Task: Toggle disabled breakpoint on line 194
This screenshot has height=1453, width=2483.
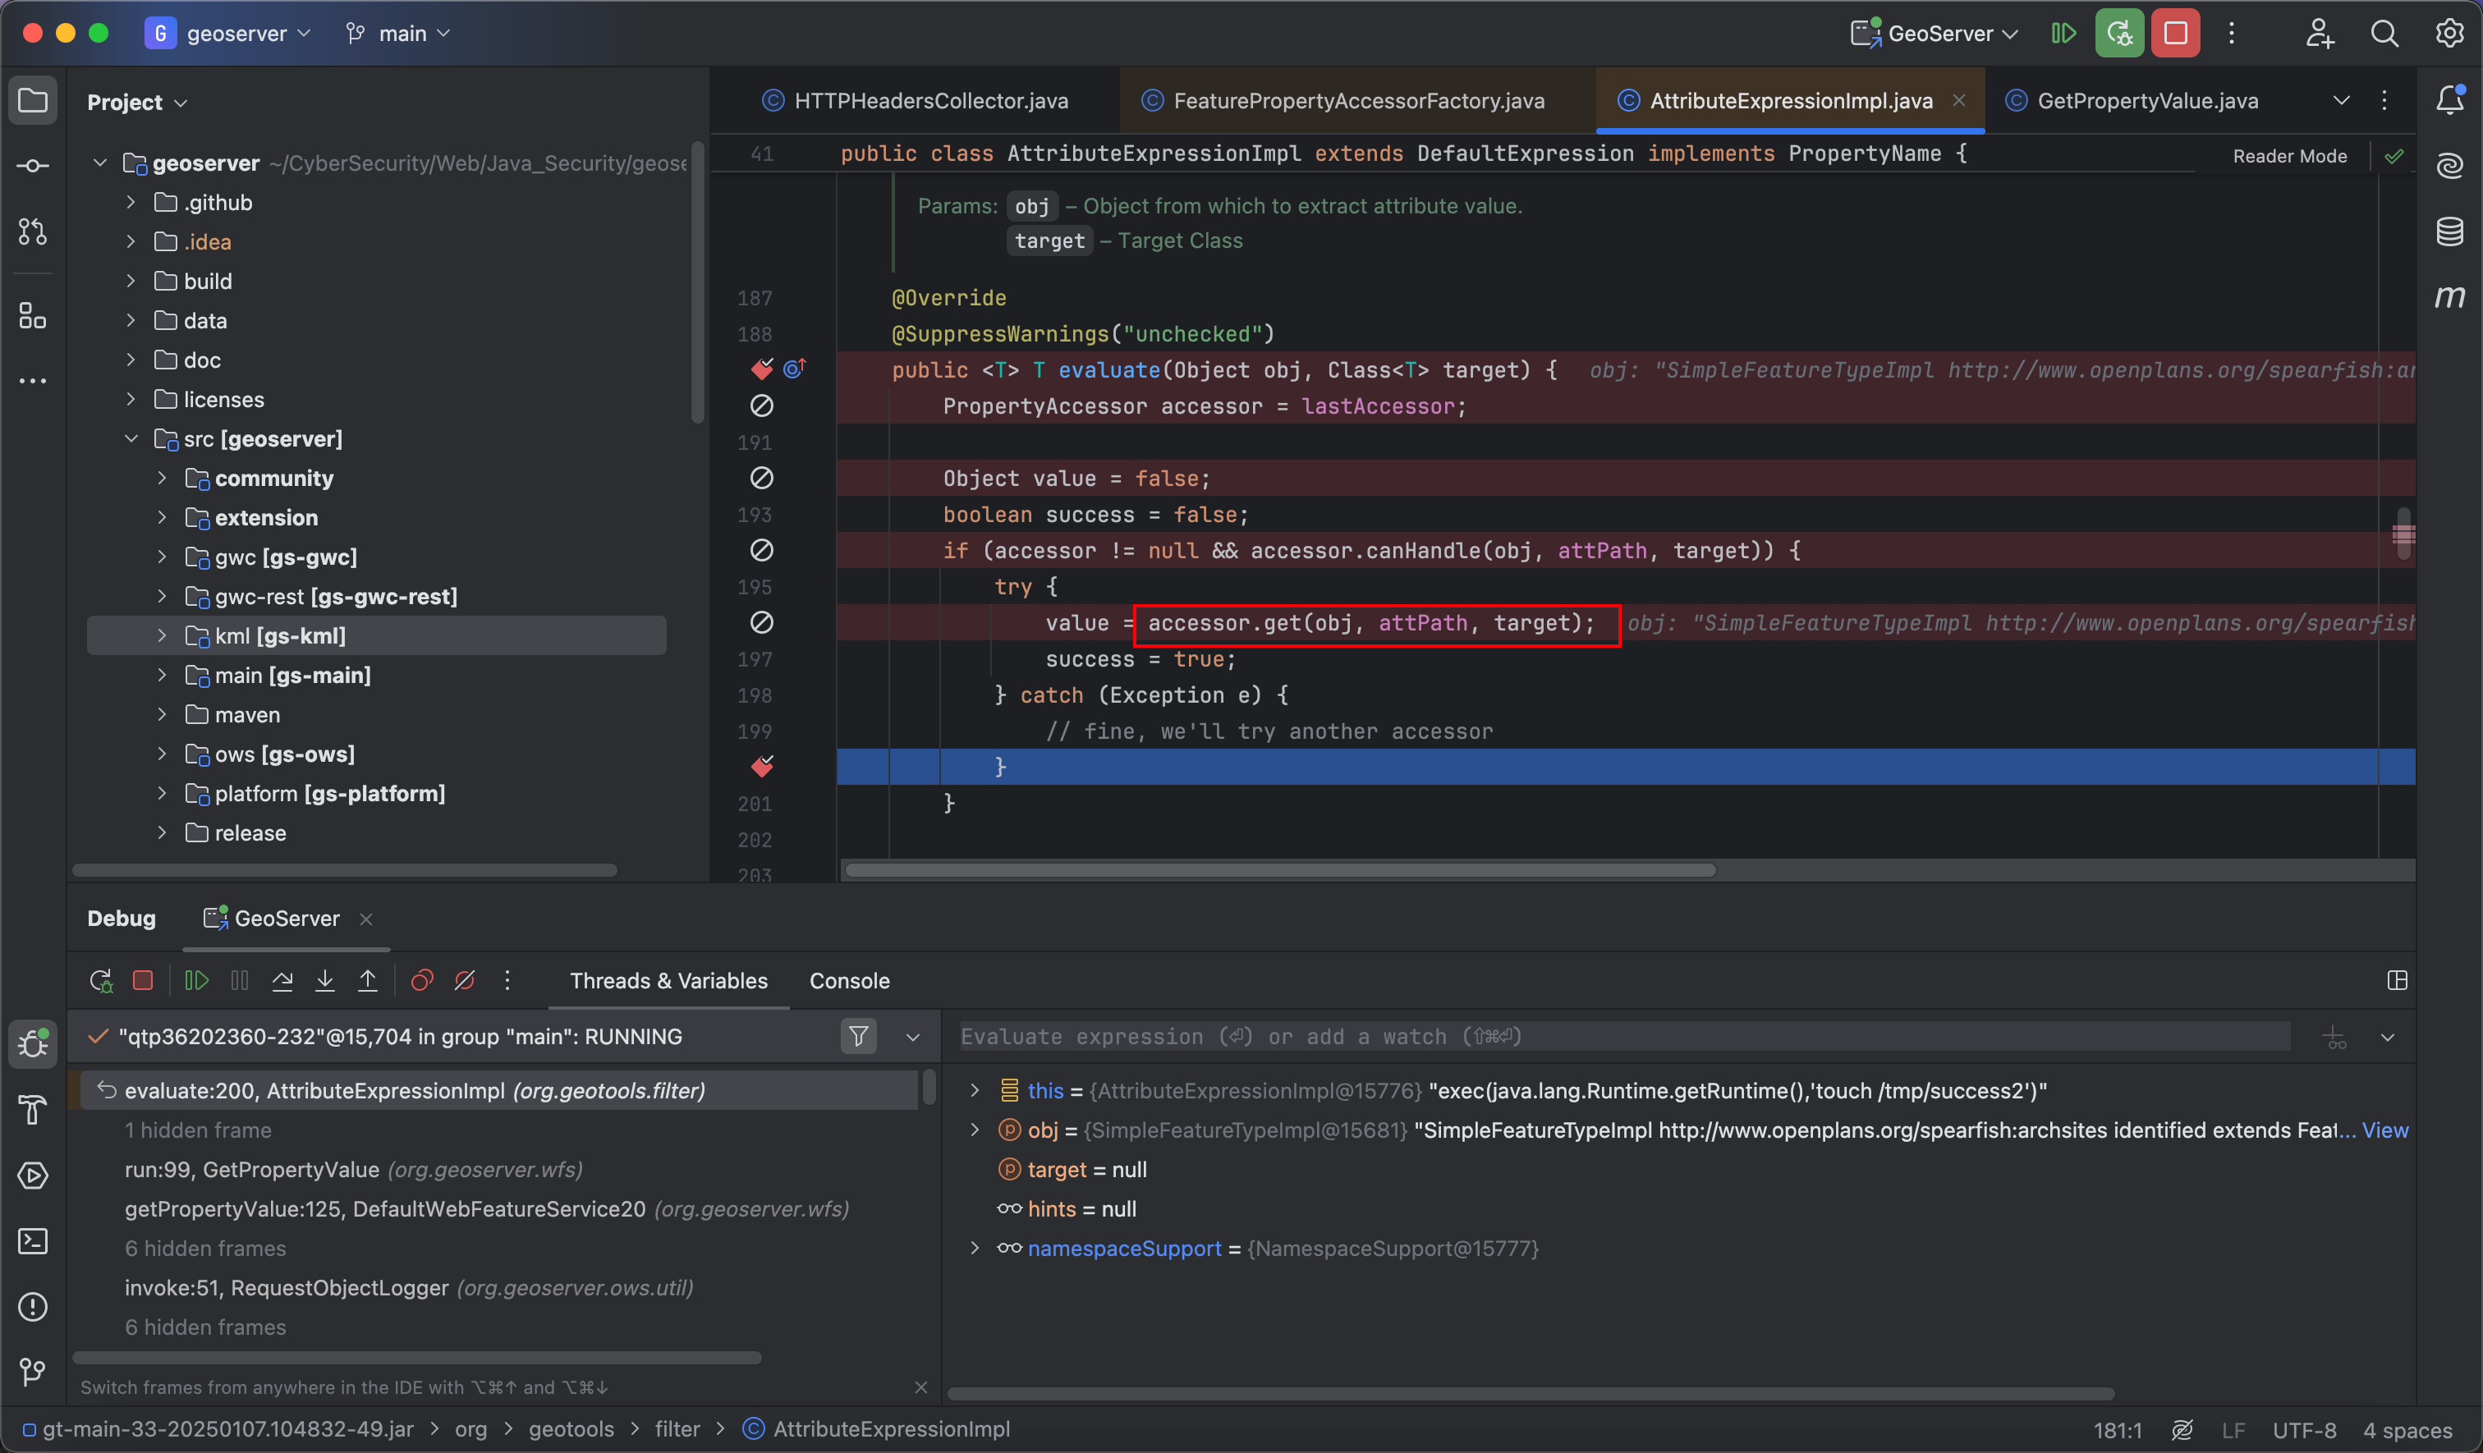Action: coord(762,550)
